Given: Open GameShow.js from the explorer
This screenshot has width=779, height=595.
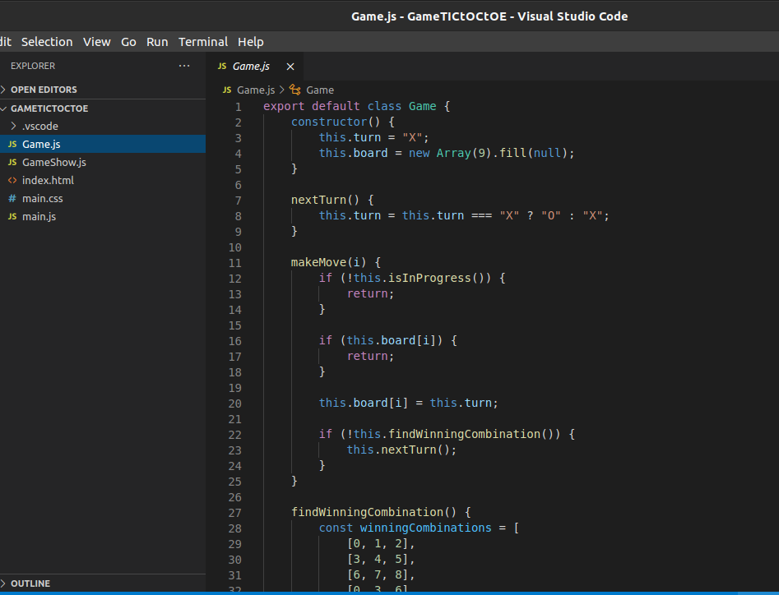Looking at the screenshot, I should coord(102,162).
